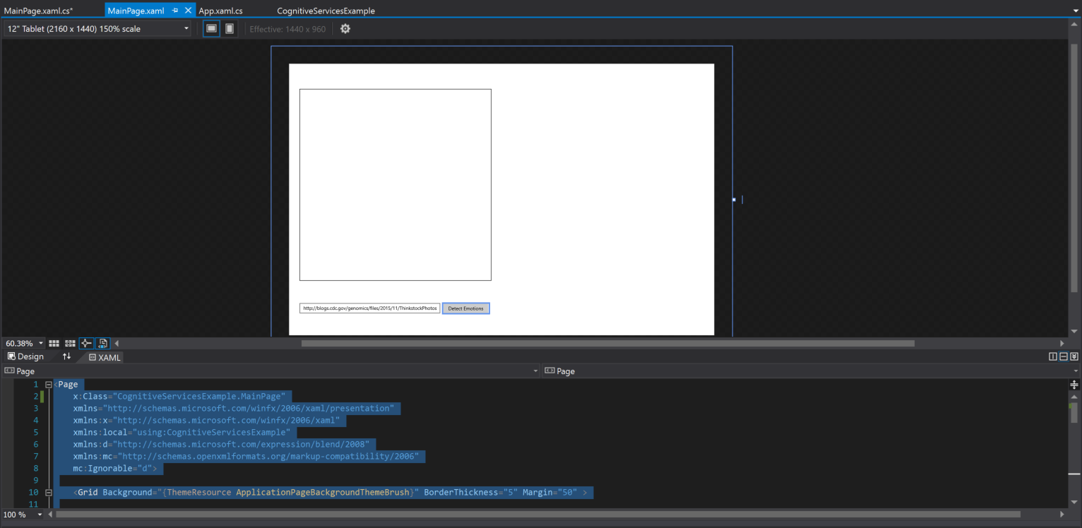
Task: Open the App.xaml.cs tab
Action: click(221, 11)
